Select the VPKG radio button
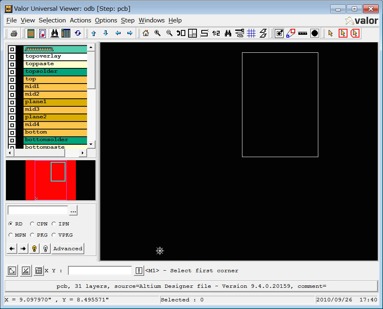 tap(54, 235)
